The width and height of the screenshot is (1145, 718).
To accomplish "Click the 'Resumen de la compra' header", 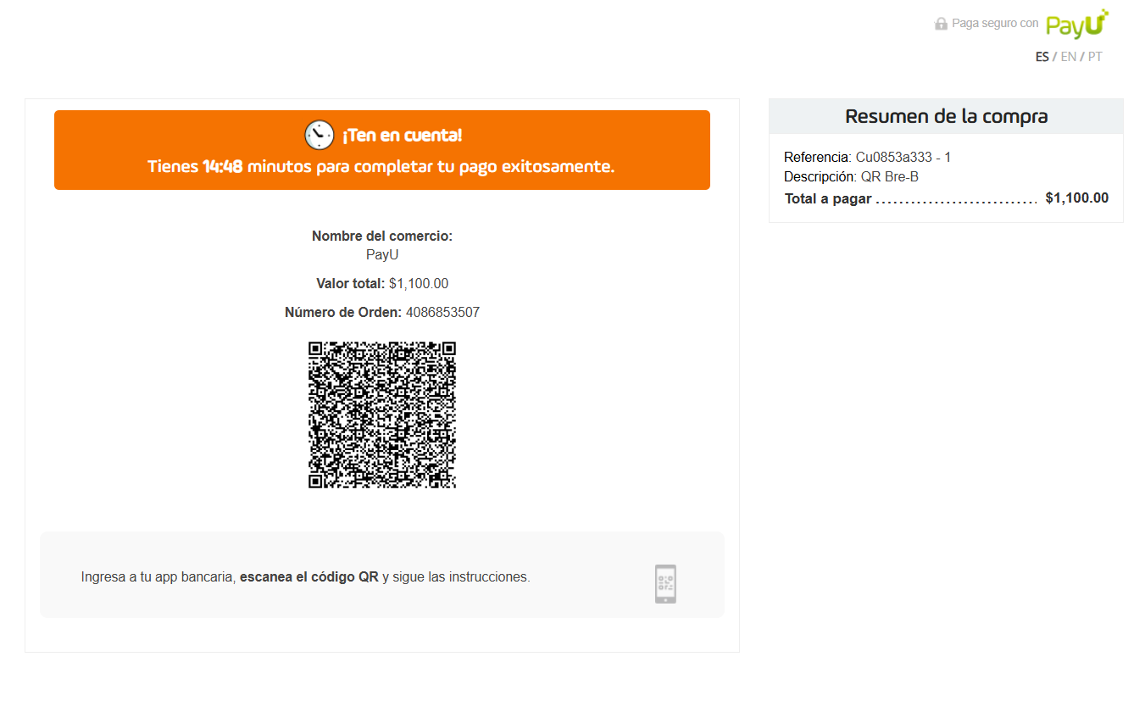I will coord(946,116).
